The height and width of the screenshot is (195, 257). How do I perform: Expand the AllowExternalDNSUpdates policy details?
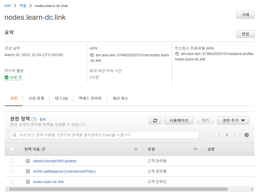28,161
